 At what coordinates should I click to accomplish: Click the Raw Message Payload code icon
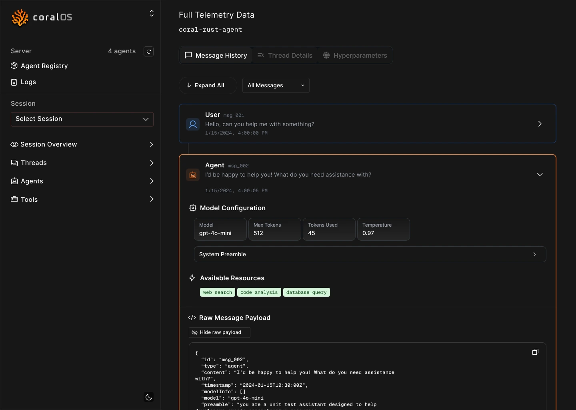pos(192,318)
